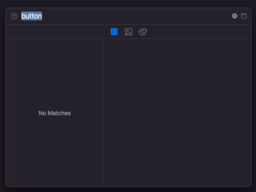Clear the search text with the X button
This screenshot has height=192, width=256.
click(235, 16)
